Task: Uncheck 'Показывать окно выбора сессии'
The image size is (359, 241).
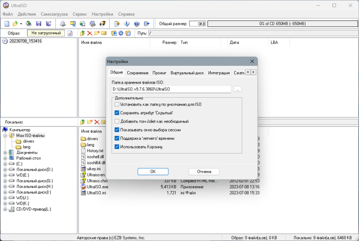Action: pos(117,130)
